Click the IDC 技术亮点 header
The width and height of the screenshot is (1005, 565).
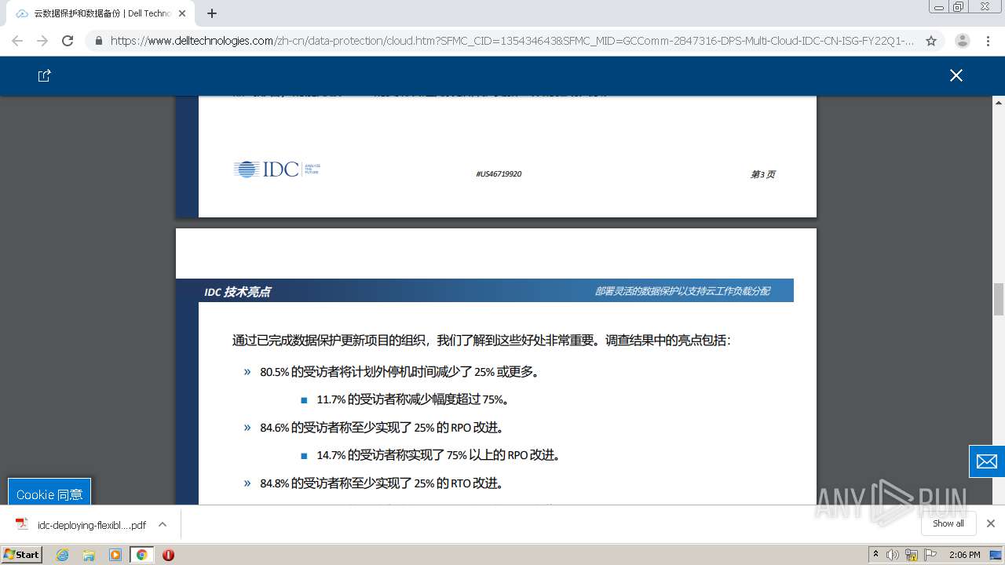tap(237, 291)
